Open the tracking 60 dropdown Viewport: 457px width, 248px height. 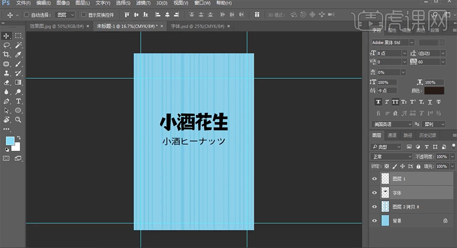(443, 62)
